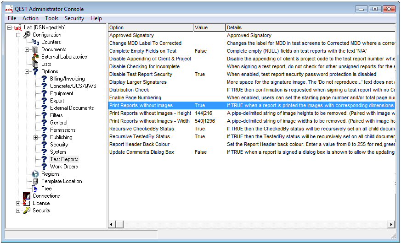Sort by the Option column header
The image size is (401, 243).
pos(150,27)
